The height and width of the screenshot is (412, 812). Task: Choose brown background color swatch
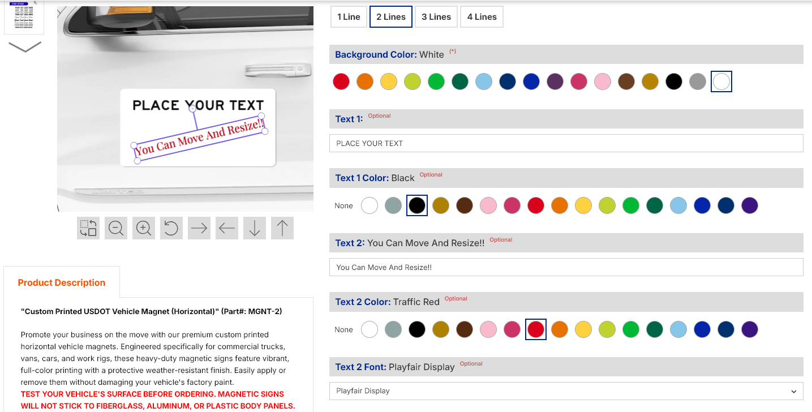tap(626, 81)
